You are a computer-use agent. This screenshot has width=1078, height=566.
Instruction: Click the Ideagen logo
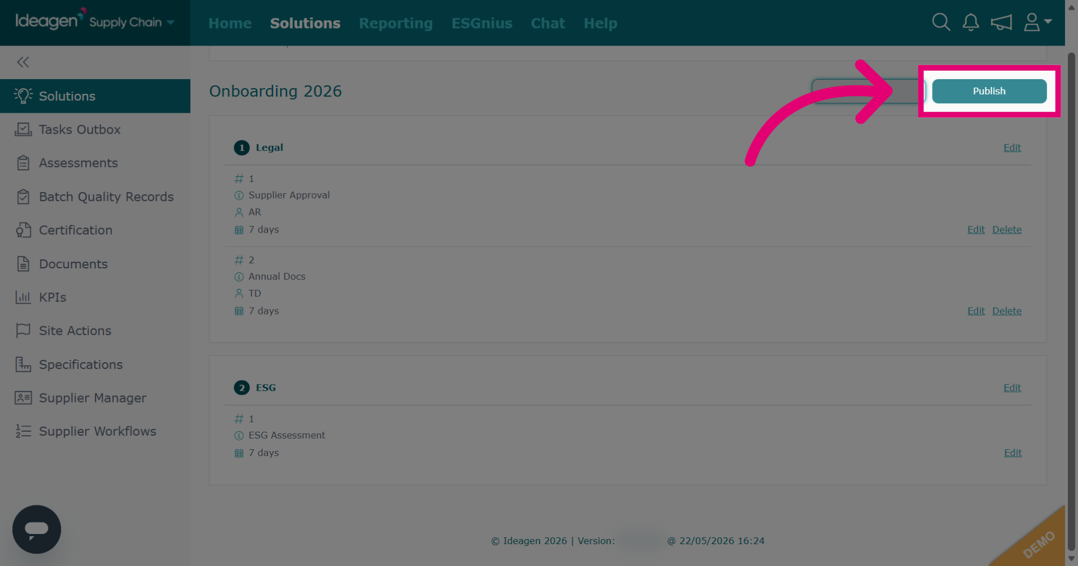click(51, 20)
